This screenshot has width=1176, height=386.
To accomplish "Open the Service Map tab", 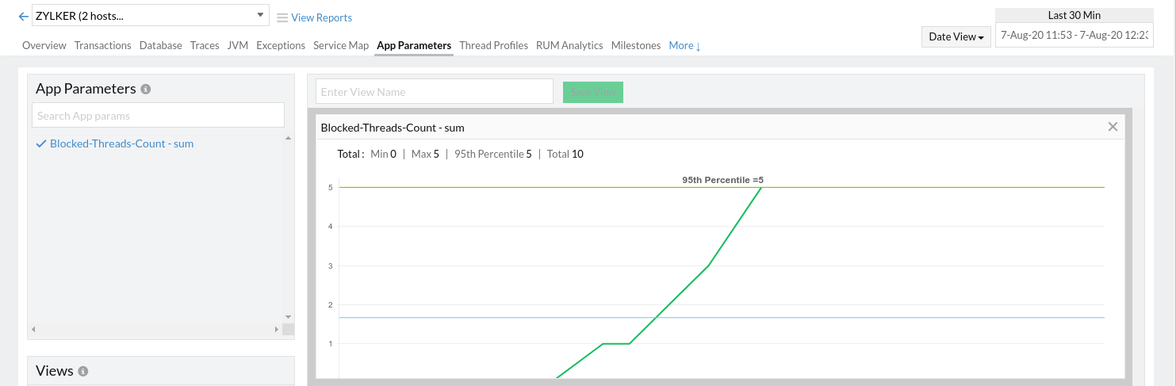I will pyautogui.click(x=341, y=45).
